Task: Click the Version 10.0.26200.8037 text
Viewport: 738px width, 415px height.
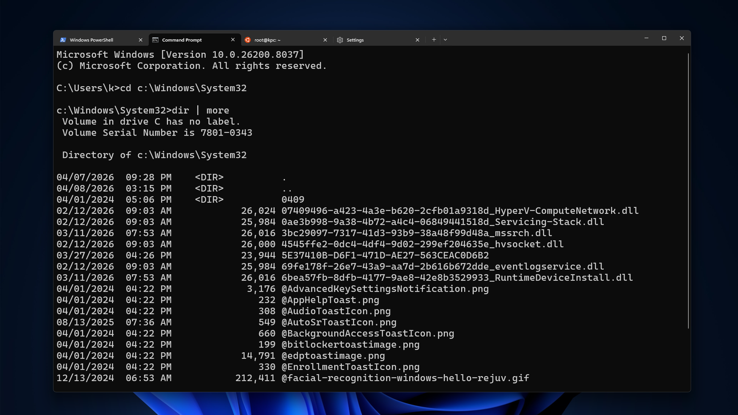Action: [x=232, y=55]
